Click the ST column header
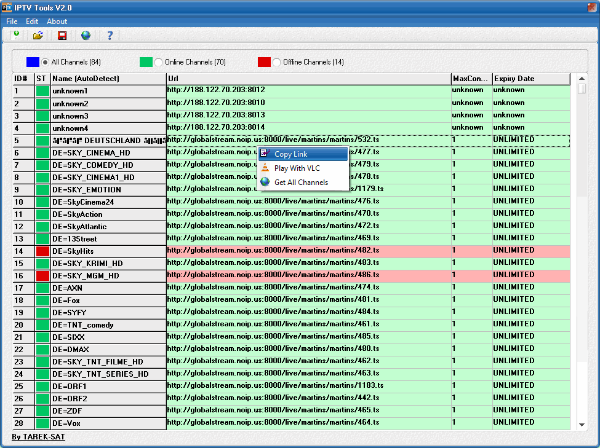The width and height of the screenshot is (600, 448). tap(42, 79)
